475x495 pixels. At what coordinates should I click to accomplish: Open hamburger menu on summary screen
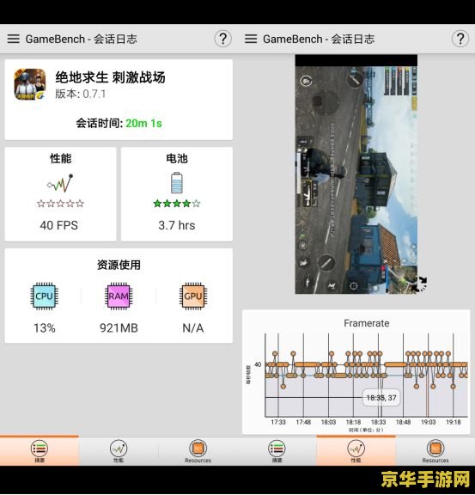click(13, 39)
